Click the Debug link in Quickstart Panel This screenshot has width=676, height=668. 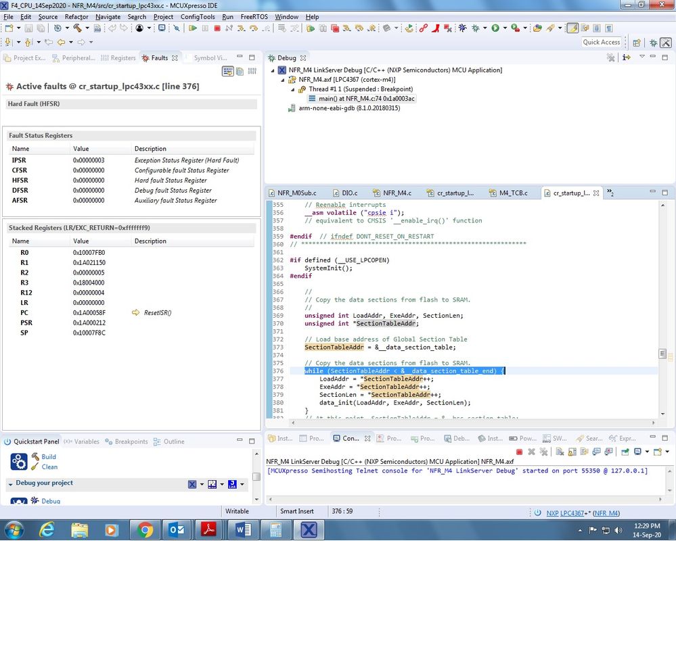[x=51, y=501]
